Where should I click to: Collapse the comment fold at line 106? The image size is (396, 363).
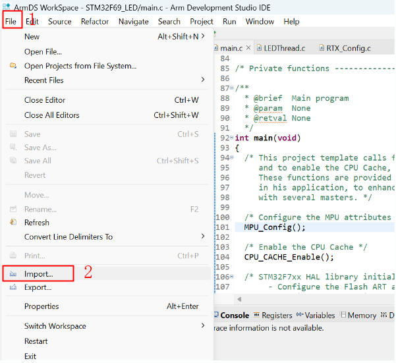(233, 277)
